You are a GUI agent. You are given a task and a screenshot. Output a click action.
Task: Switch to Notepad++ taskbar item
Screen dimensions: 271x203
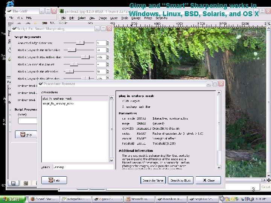click(76, 199)
